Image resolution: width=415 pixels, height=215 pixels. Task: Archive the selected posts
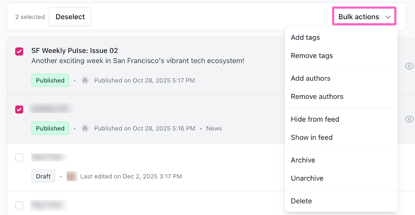(303, 160)
